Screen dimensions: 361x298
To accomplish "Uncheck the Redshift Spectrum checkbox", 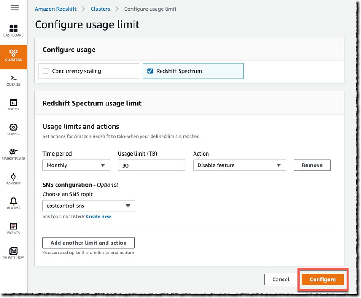I will pos(150,71).
